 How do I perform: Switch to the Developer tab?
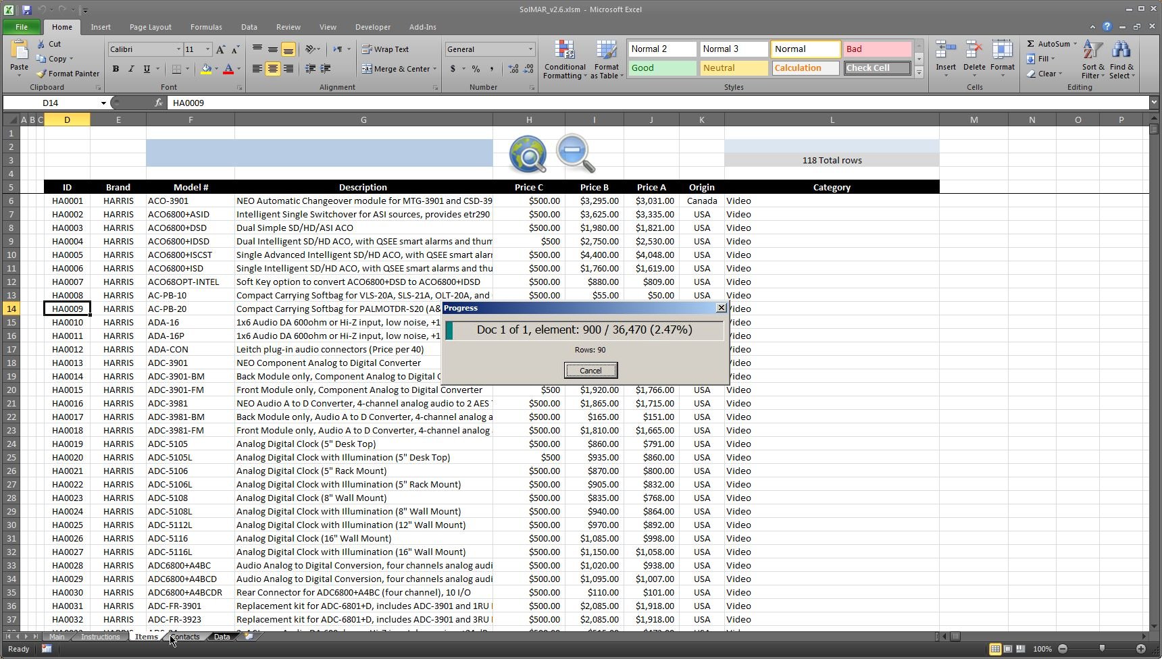point(373,27)
